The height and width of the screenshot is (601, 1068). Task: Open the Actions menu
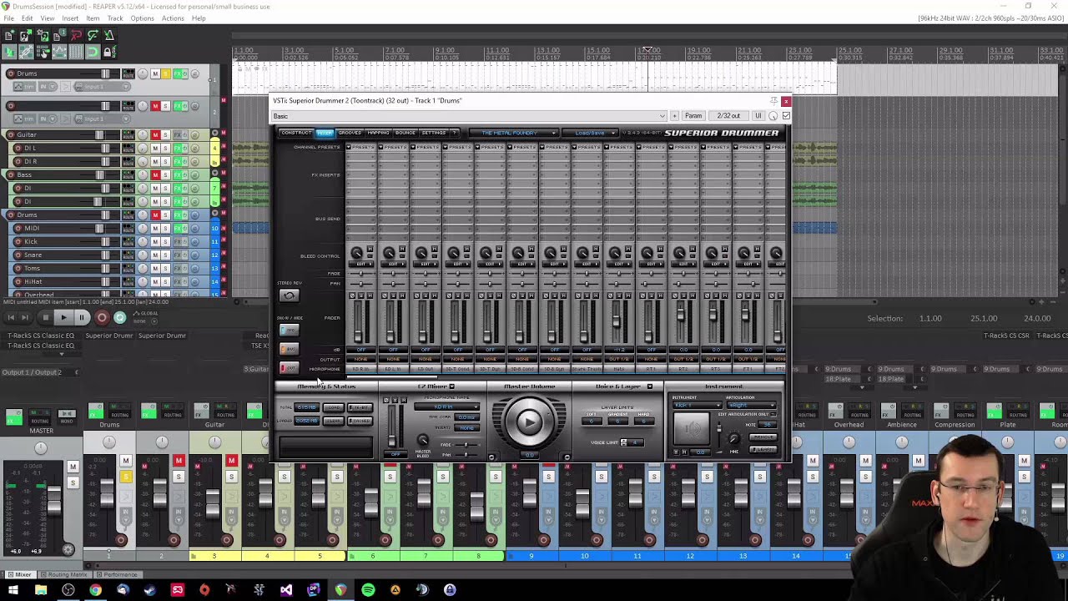(173, 18)
